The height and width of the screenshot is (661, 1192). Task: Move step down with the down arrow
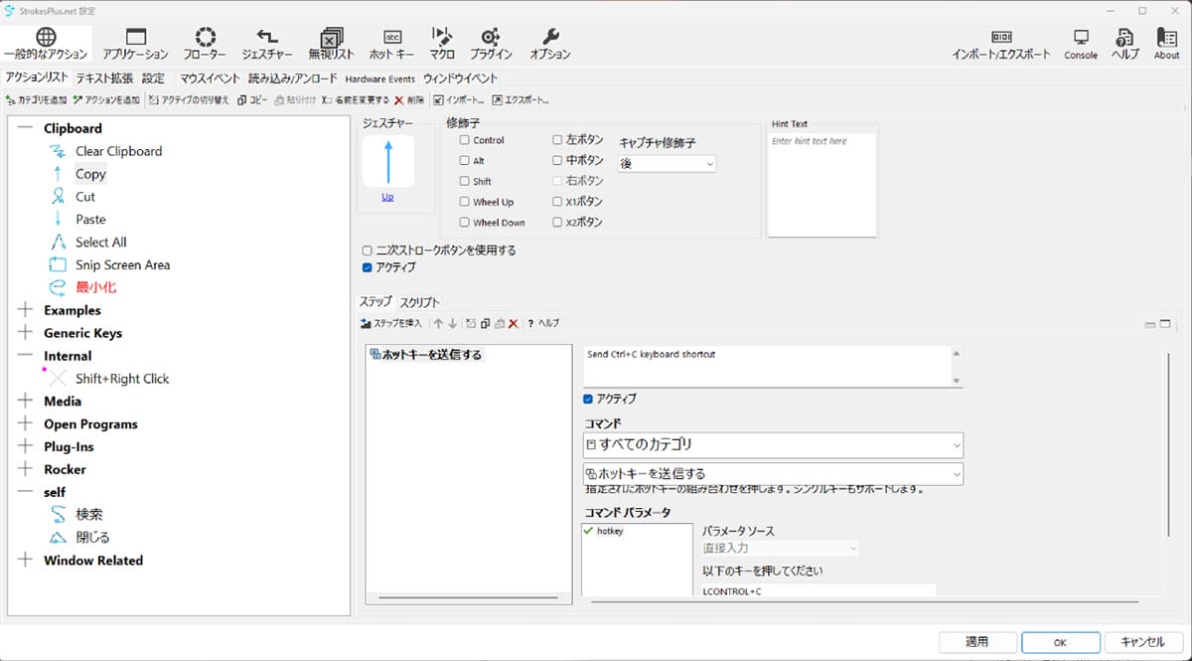[x=453, y=323]
